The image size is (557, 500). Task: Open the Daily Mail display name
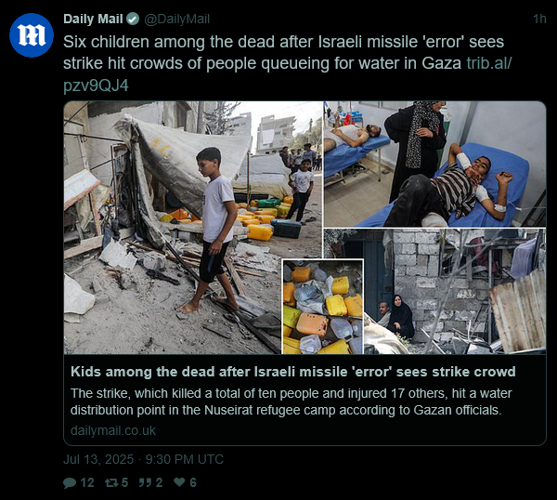tap(93, 19)
